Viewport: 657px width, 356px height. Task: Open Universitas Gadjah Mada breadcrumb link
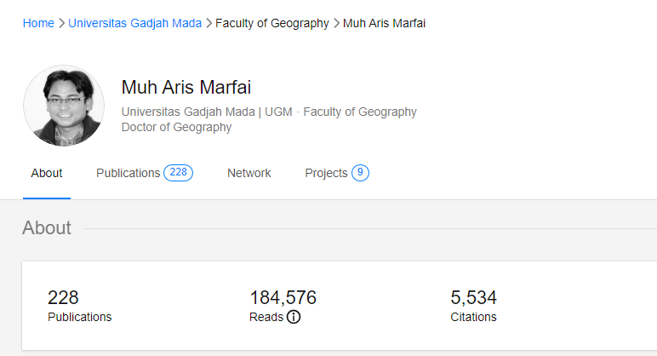(x=134, y=23)
